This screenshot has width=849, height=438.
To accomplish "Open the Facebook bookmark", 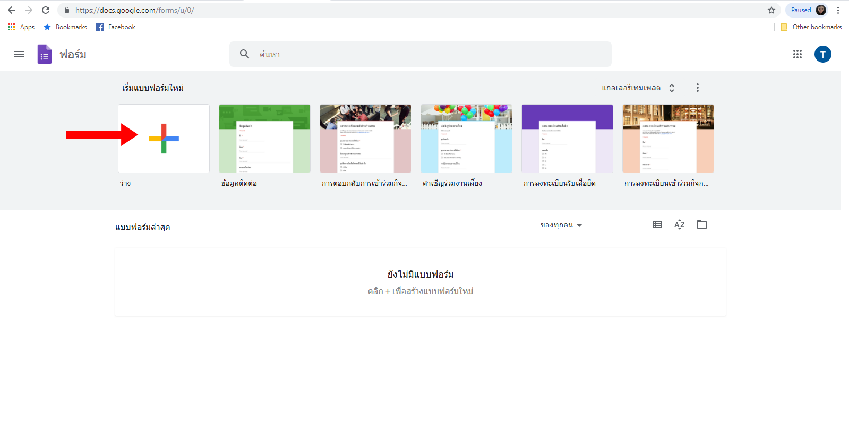I will 116,27.
